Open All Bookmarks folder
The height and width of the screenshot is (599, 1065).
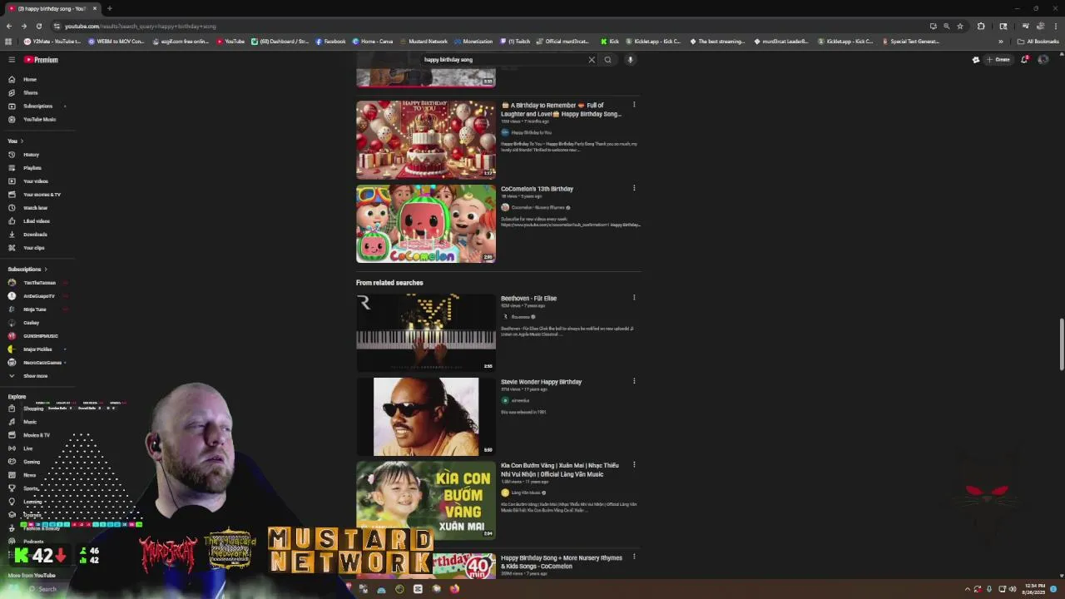point(1038,42)
